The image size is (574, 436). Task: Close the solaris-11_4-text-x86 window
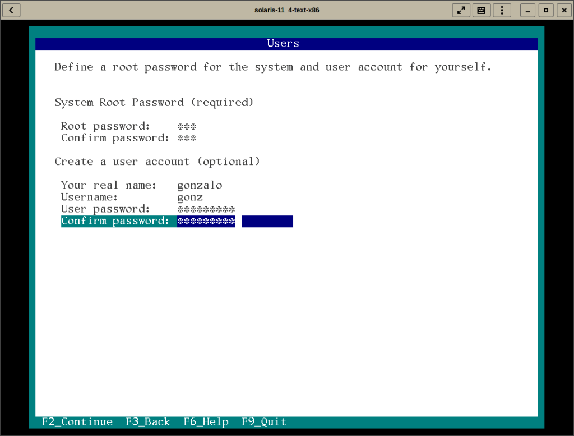(x=564, y=10)
